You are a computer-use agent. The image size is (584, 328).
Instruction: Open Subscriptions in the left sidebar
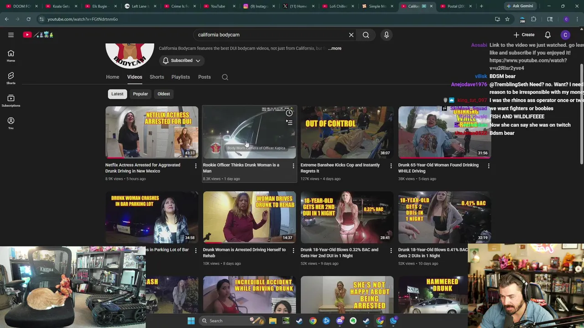click(x=11, y=101)
